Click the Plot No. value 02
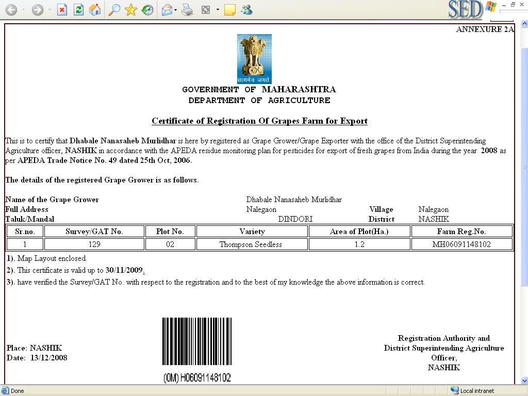Viewport: 528px width, 396px height. 170,244
